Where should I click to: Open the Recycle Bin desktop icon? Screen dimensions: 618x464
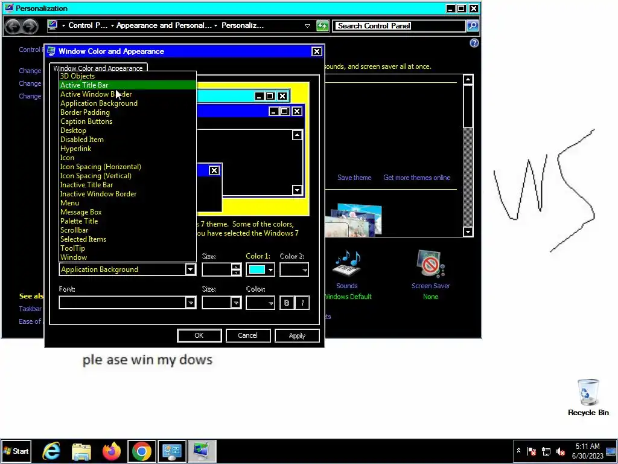point(588,398)
